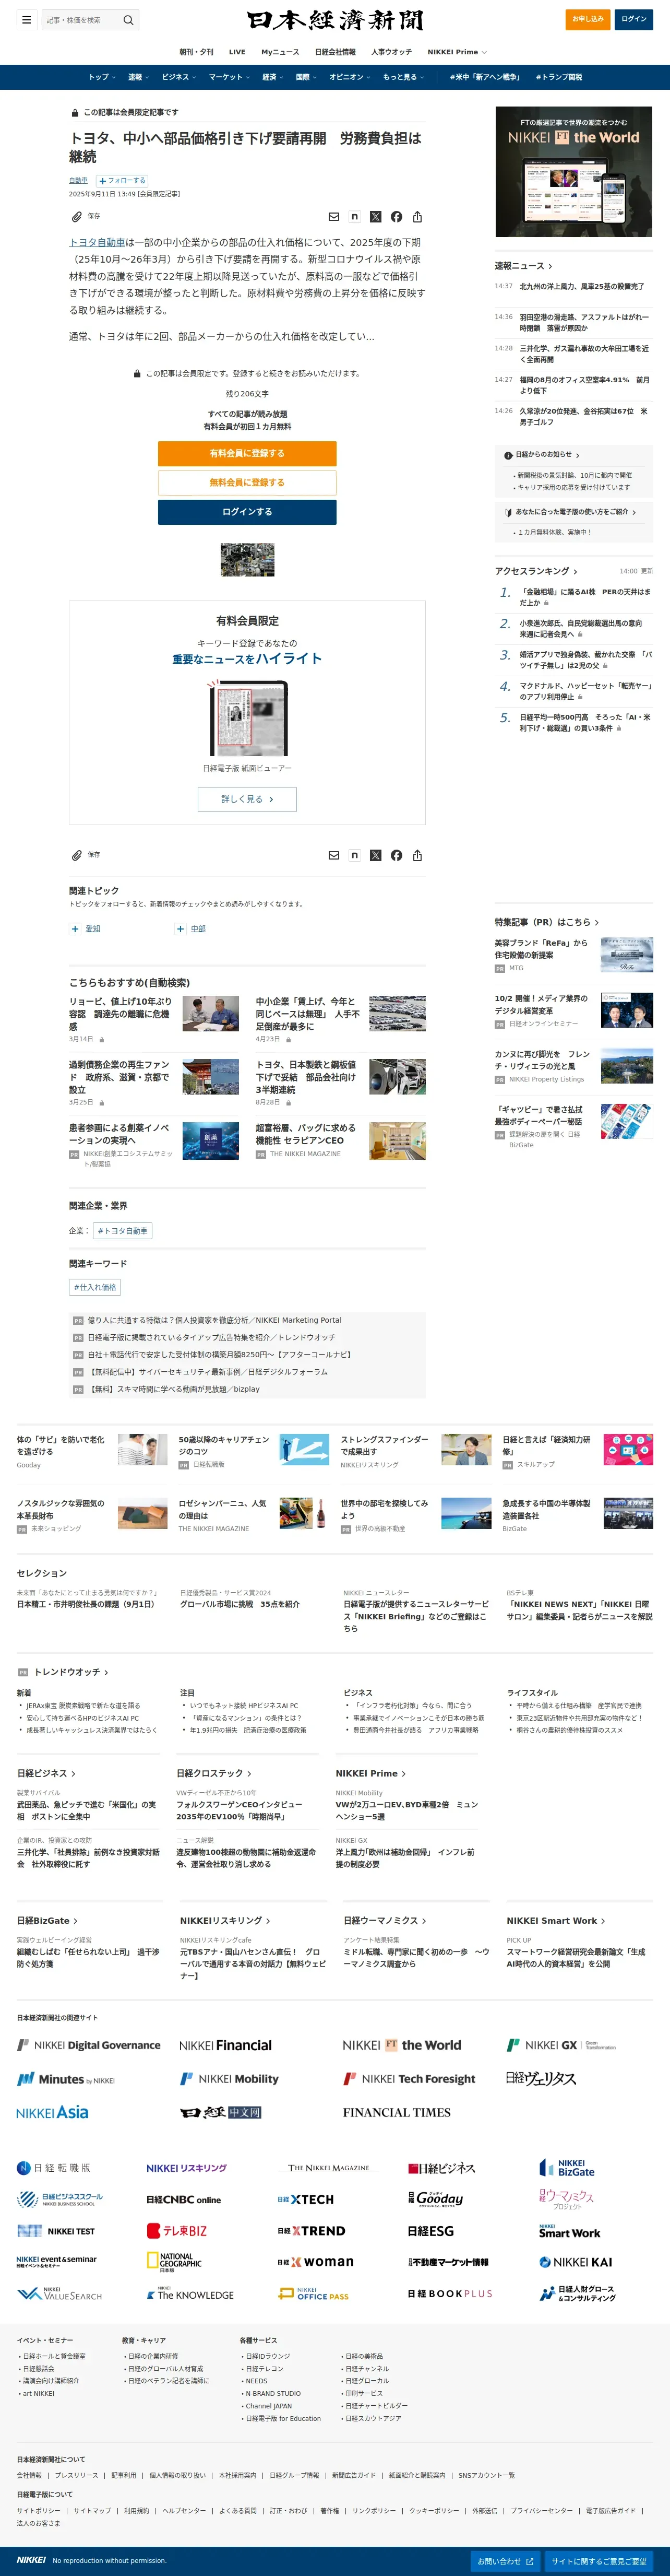Image resolution: width=670 pixels, height=2576 pixels.
Task: Expand the トップ navigation dropdown
Action: point(102,77)
